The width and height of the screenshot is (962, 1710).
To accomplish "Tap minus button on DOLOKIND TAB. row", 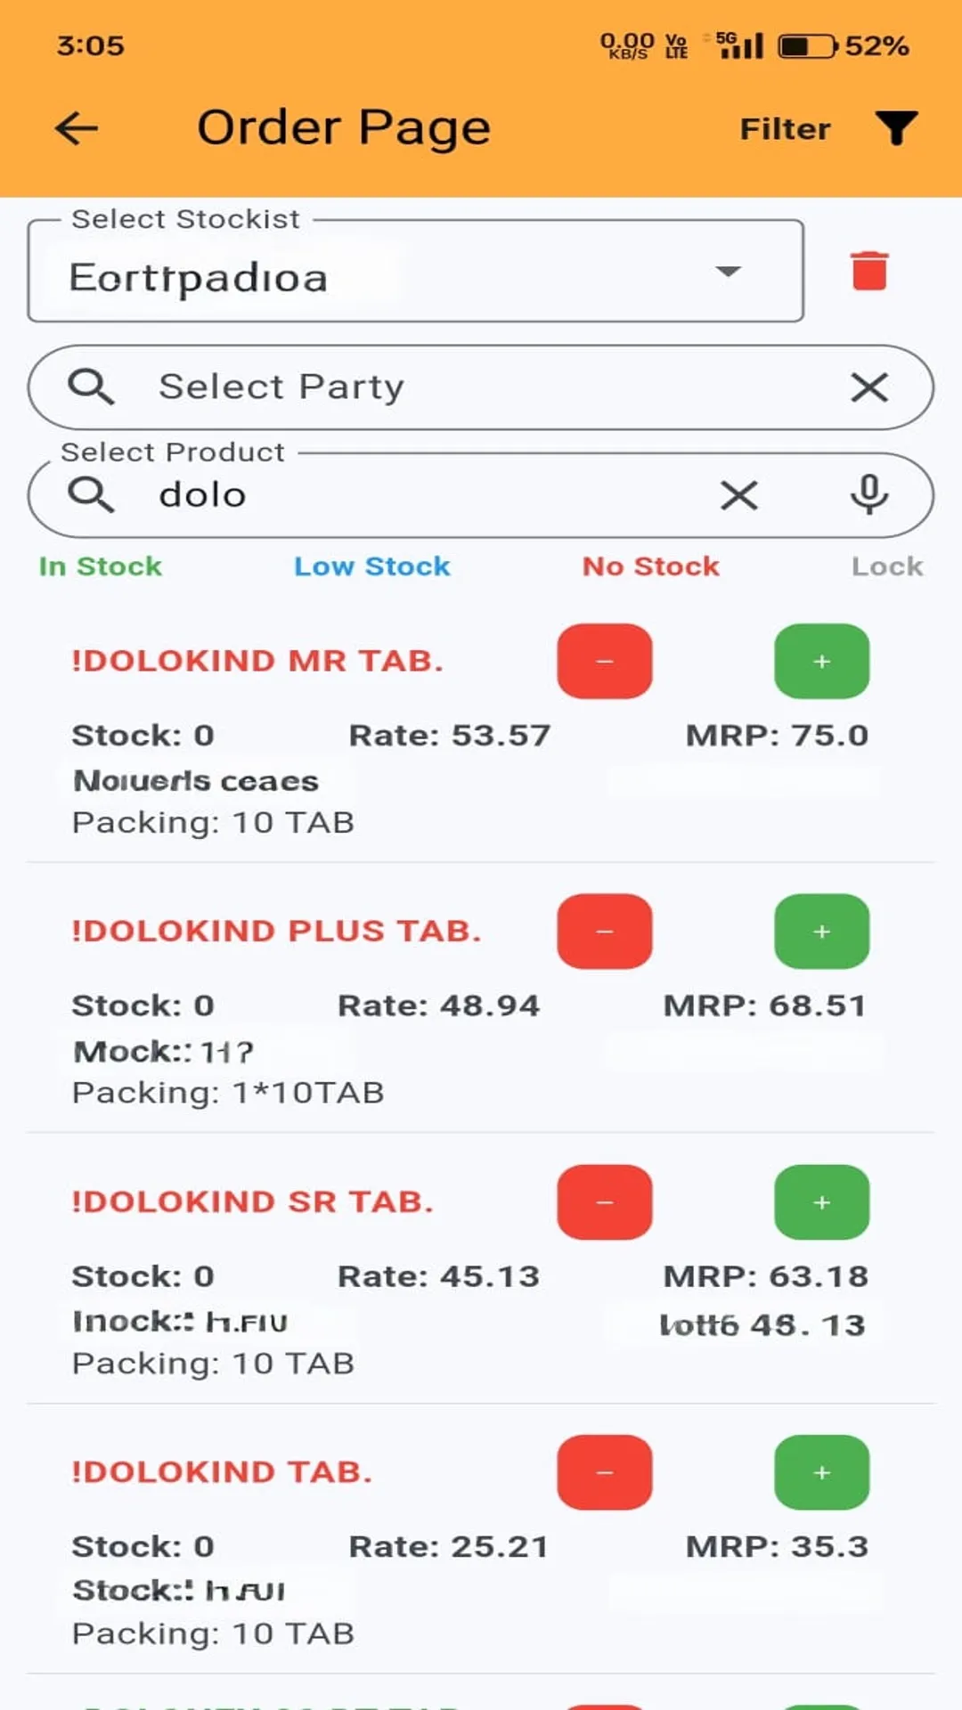I will (605, 1472).
